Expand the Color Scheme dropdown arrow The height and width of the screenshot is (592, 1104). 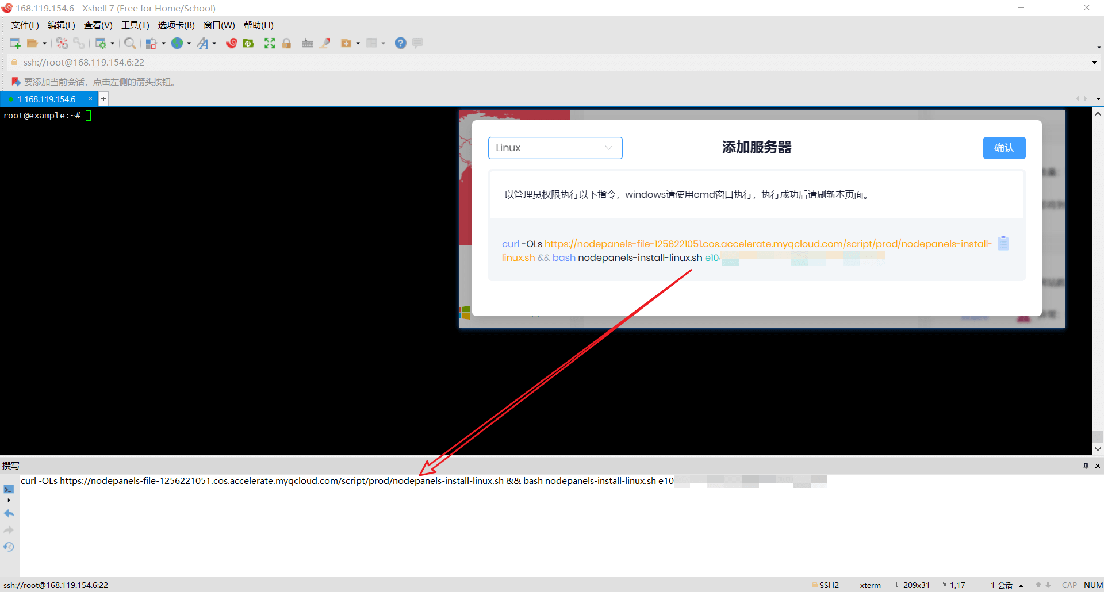[163, 43]
